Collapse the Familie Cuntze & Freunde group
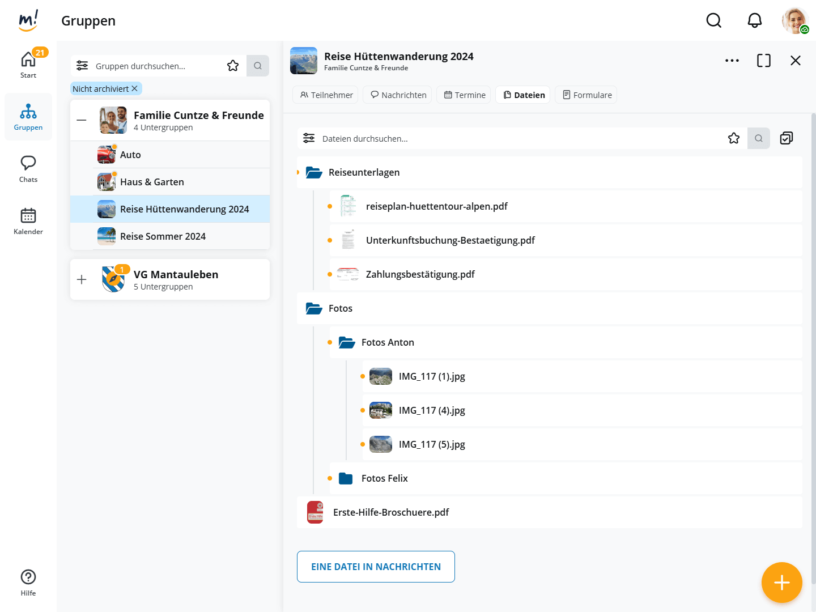The image size is (816, 612). point(82,120)
